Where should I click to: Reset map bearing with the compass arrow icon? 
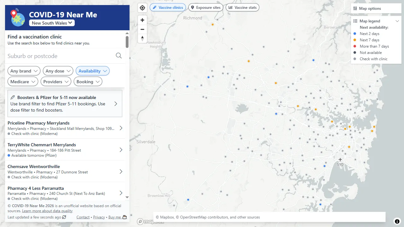point(142,38)
